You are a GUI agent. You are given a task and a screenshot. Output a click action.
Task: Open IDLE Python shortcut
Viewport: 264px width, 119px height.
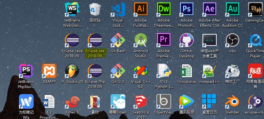tap(164, 71)
